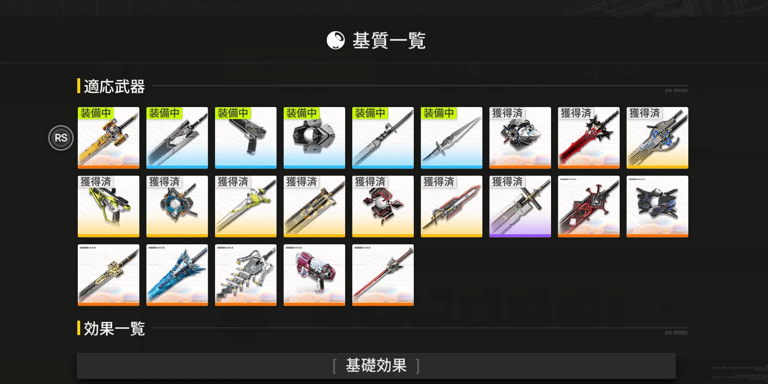768x384 pixels.
Task: Choose the spiked grey chain-sword weapon
Action: [x=246, y=275]
